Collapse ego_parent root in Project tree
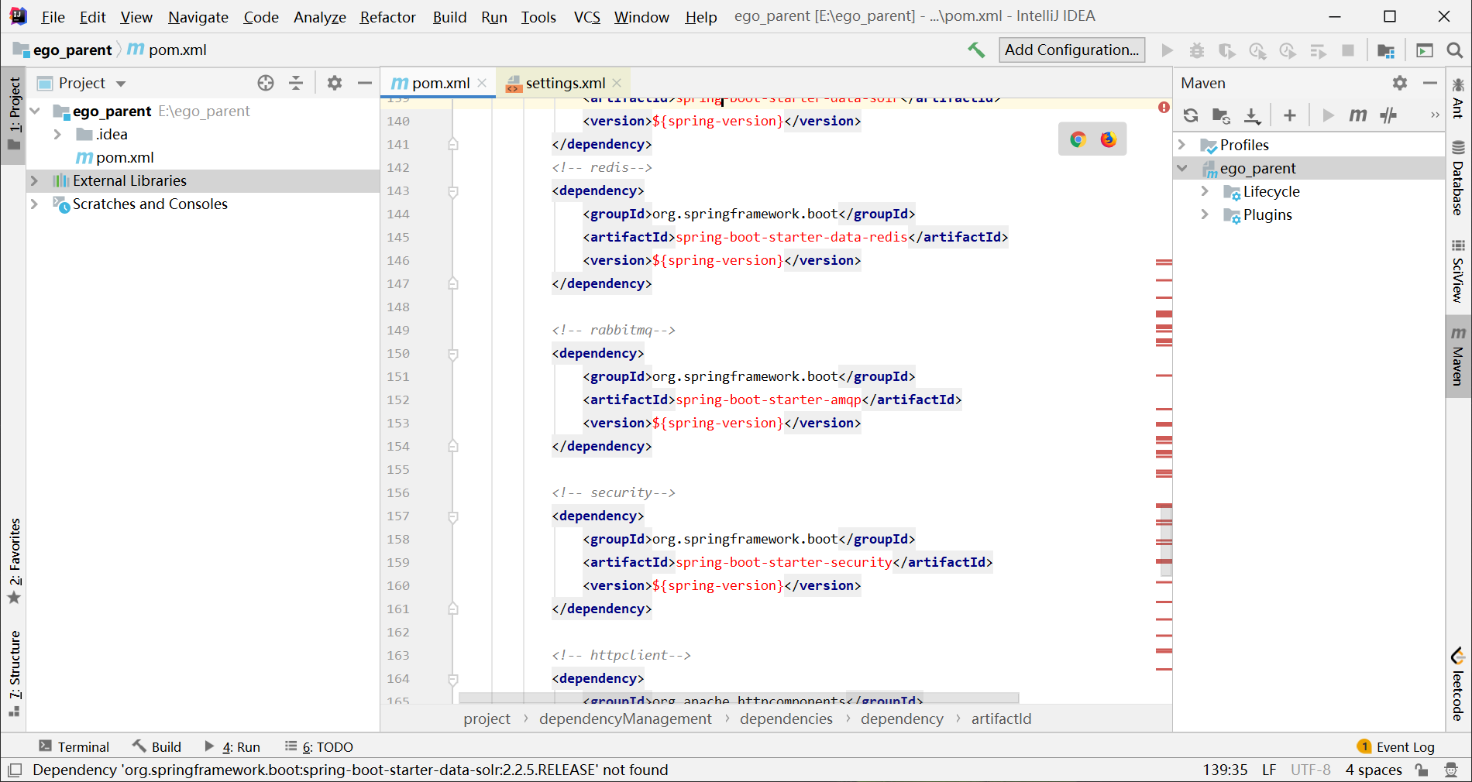The width and height of the screenshot is (1472, 782). tap(35, 111)
